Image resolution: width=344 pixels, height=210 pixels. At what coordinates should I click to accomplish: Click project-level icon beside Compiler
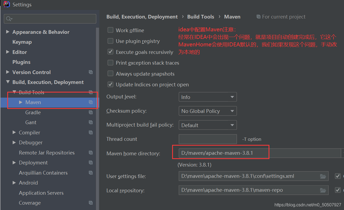tap(91, 132)
